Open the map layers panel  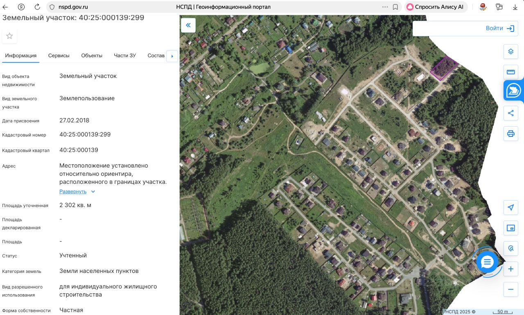510,51
